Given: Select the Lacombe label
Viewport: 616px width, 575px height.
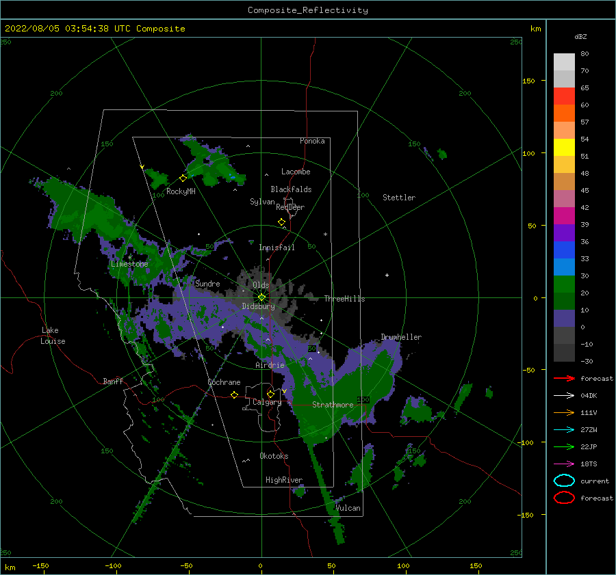Looking at the screenshot, I should click(296, 172).
